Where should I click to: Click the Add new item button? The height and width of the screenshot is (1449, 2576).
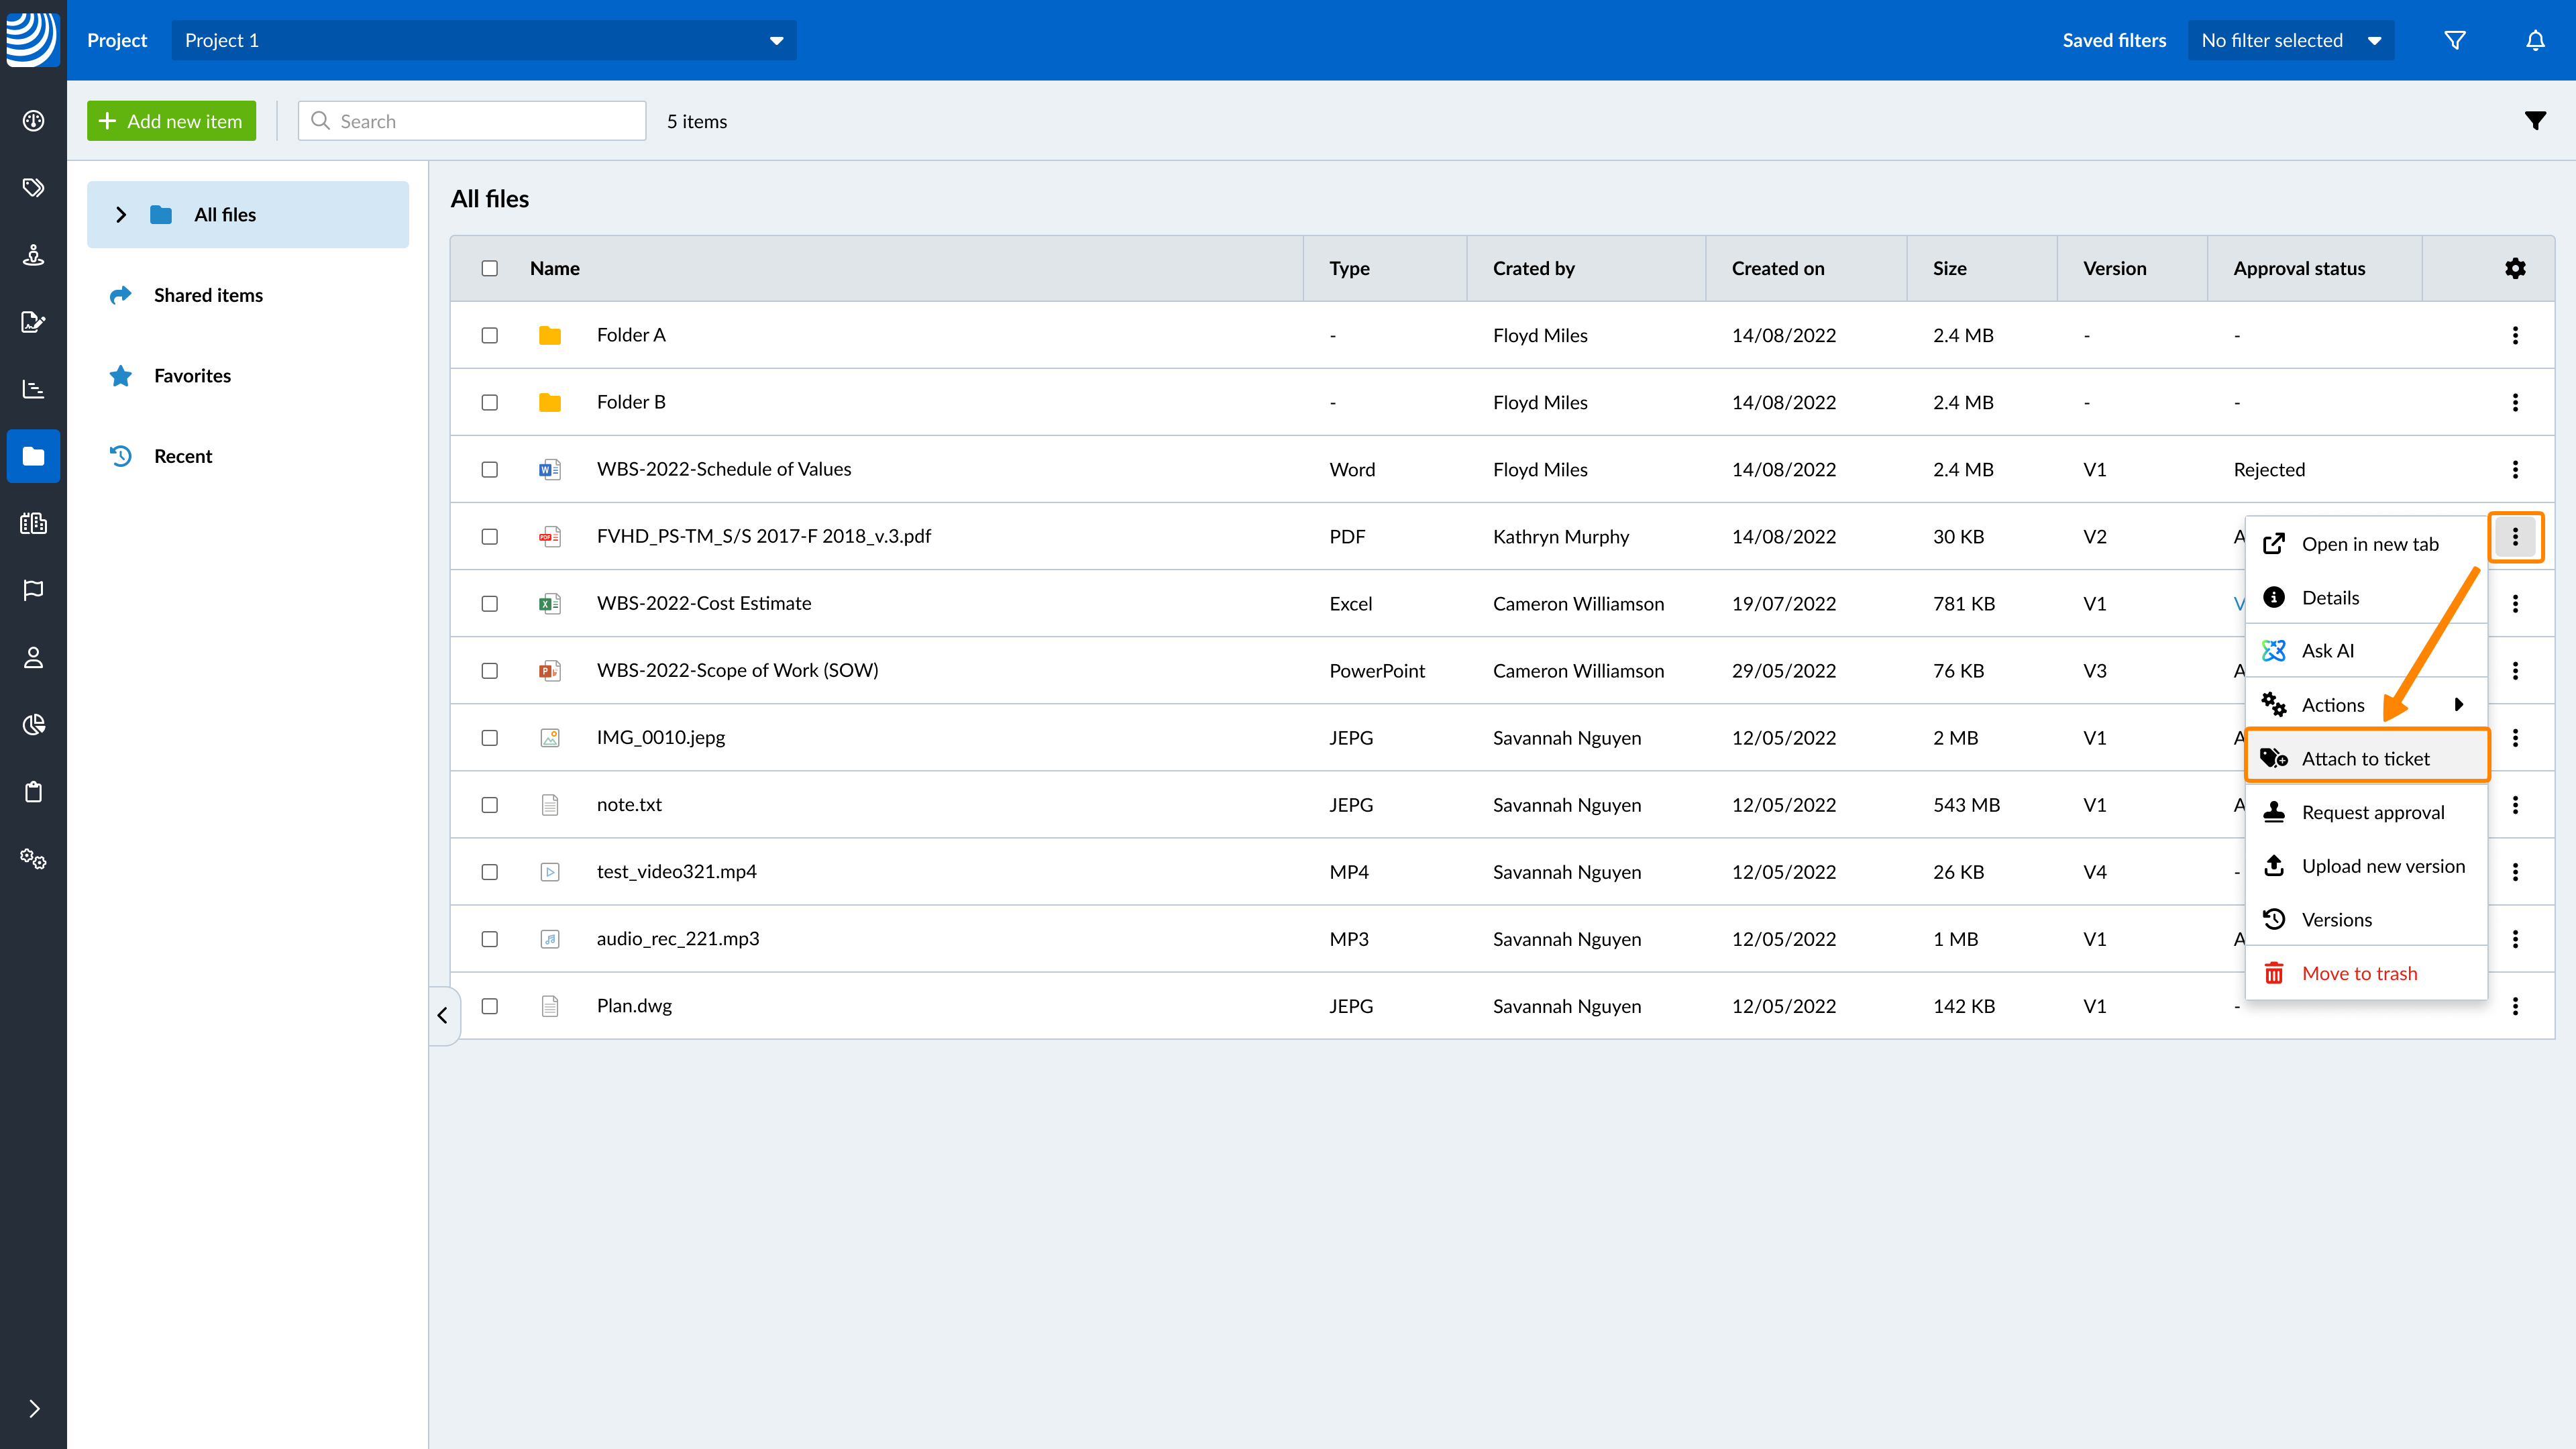[171, 121]
